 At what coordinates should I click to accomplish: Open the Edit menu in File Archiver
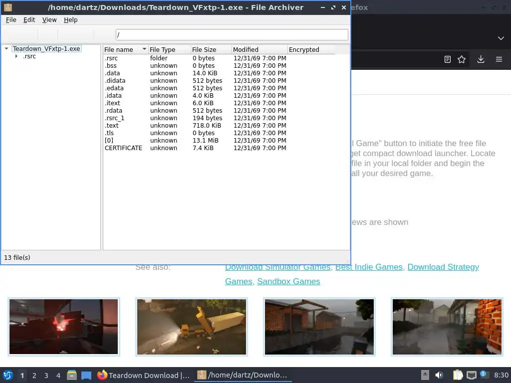[x=29, y=20]
